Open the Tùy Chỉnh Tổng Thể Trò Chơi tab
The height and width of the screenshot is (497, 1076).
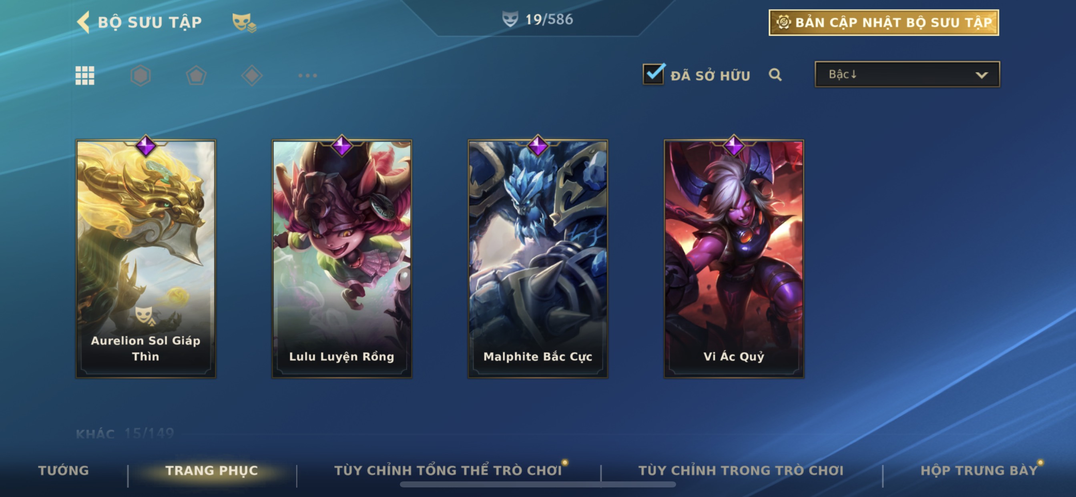448,470
